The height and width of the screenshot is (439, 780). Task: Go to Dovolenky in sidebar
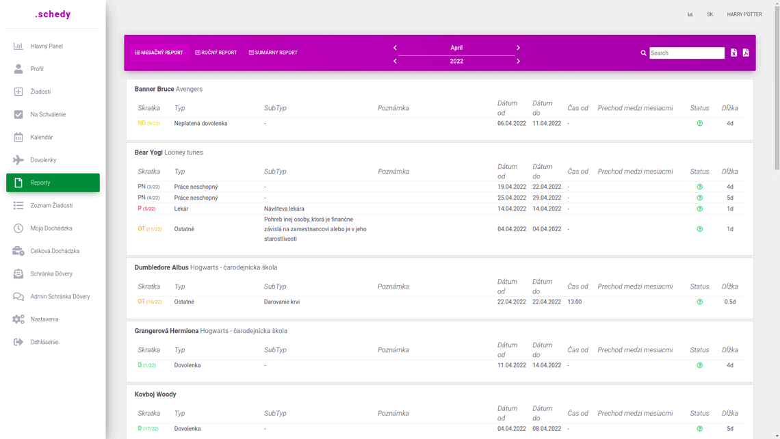tap(43, 160)
